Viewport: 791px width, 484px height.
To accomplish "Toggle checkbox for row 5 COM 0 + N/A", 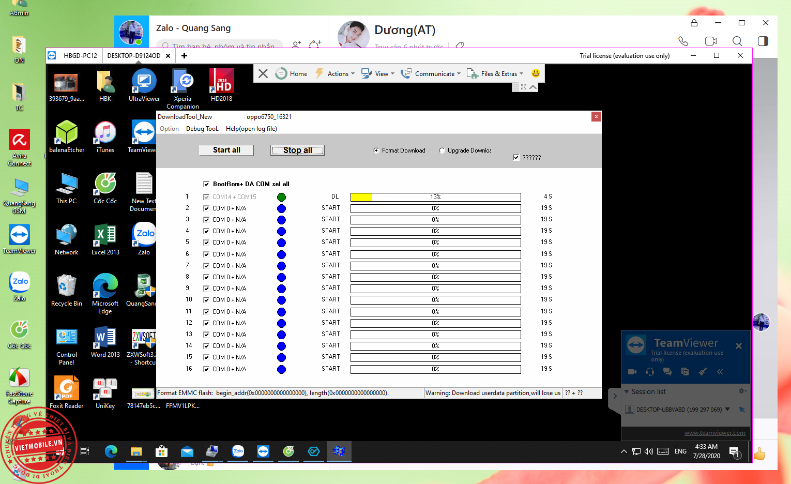I will (x=206, y=243).
